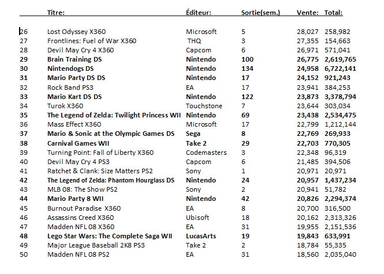Click the LucasArts publisher cell
The width and height of the screenshot is (384, 274).
[x=202, y=235]
